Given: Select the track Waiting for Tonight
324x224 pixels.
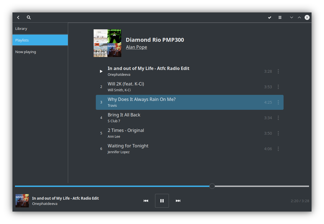Looking at the screenshot, I should click(189, 149).
